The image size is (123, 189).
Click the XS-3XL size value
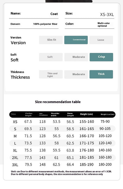pyautogui.click(x=107, y=14)
